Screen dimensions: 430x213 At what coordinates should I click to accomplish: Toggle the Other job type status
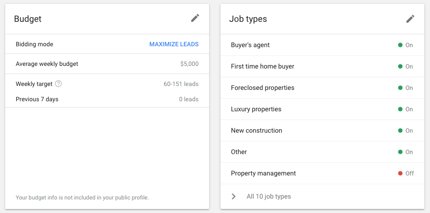(405, 152)
